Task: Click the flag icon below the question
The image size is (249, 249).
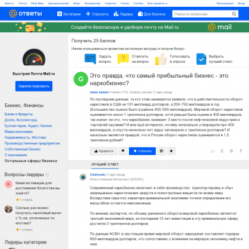Action: [x=123, y=151]
